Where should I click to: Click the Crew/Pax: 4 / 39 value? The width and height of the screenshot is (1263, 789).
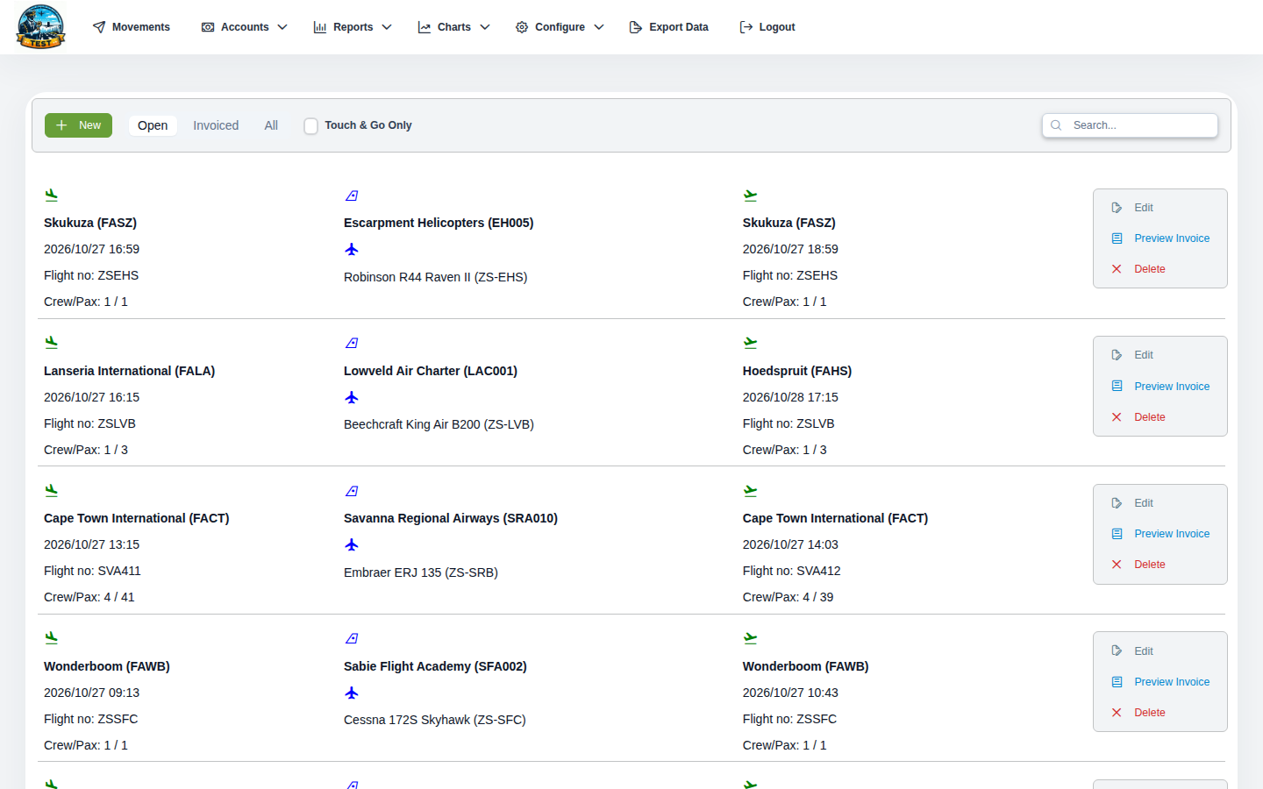(x=788, y=597)
